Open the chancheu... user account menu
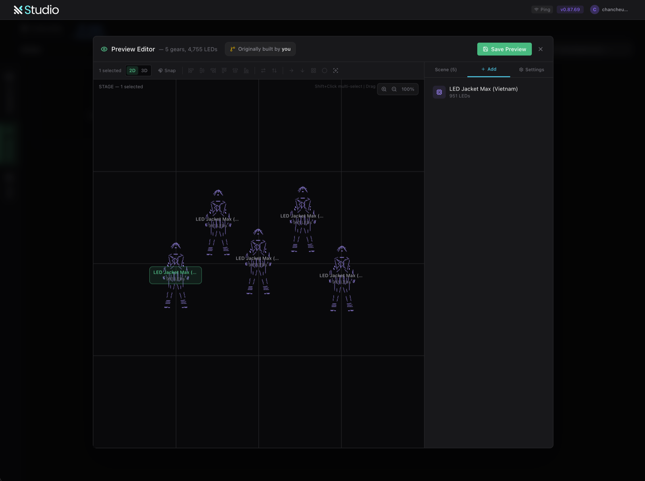This screenshot has width=645, height=481. [x=609, y=10]
